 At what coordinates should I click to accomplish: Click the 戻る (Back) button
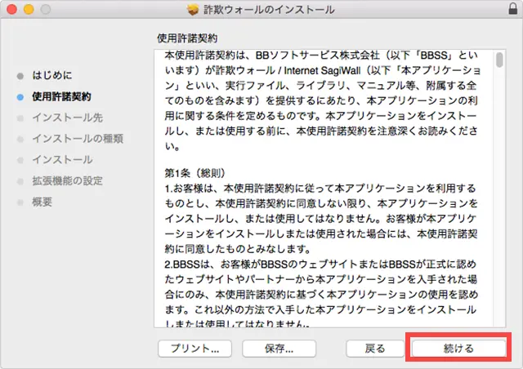tap(375, 349)
